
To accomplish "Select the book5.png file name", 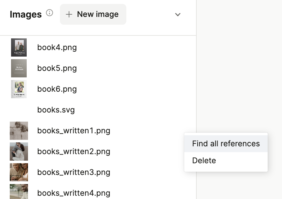I will click(x=57, y=68).
